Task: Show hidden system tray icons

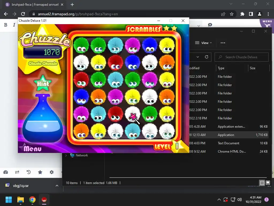Action: (219, 200)
